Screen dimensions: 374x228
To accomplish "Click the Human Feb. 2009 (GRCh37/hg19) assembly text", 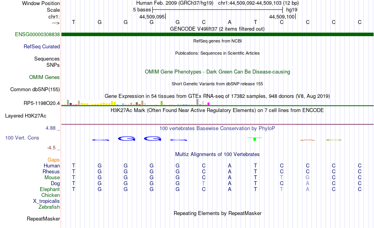I will tap(174, 3).
